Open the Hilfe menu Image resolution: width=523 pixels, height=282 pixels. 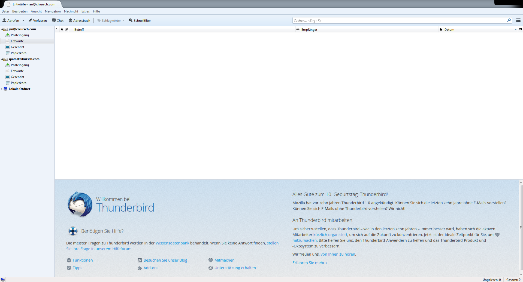pos(96,11)
